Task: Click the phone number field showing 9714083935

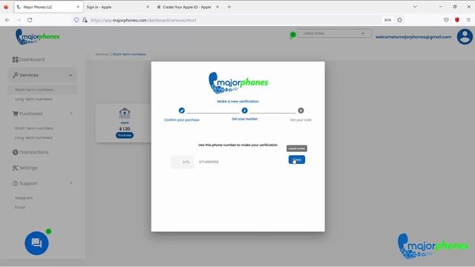Action: (x=209, y=162)
